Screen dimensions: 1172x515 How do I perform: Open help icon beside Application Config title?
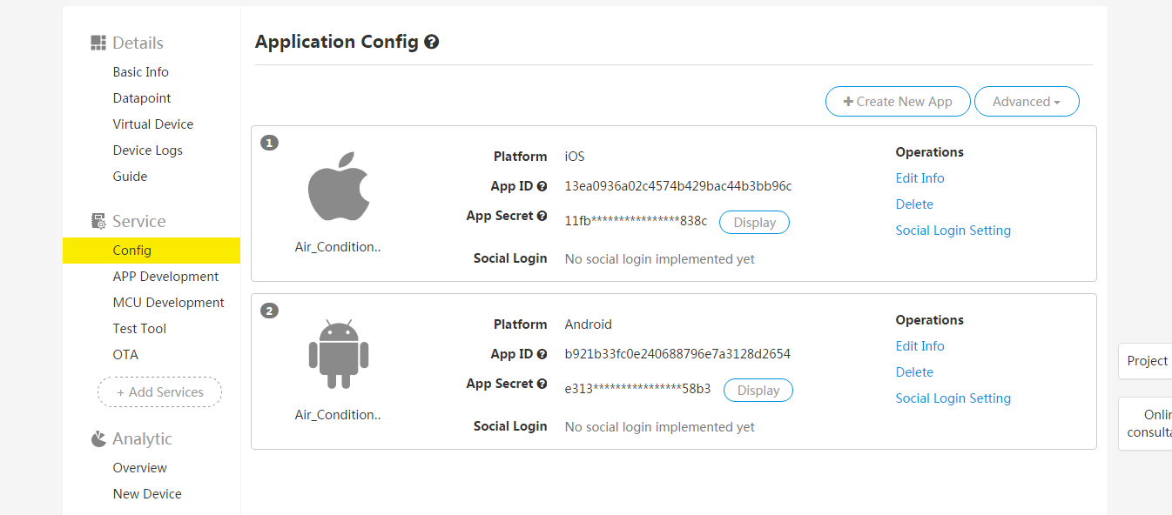[432, 41]
